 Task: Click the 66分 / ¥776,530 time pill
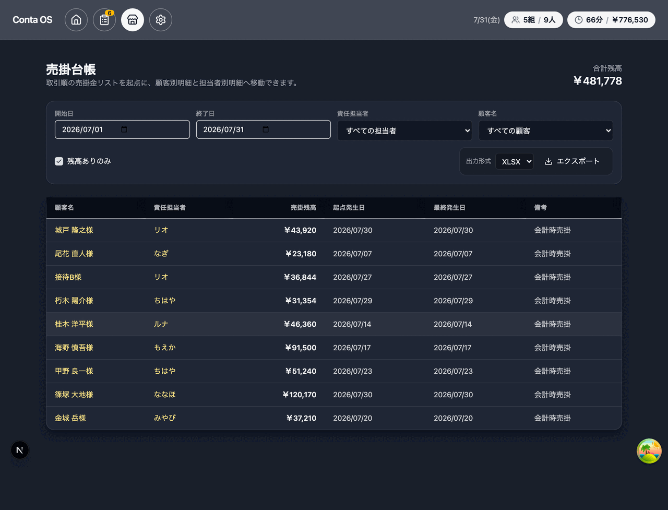[x=611, y=20]
